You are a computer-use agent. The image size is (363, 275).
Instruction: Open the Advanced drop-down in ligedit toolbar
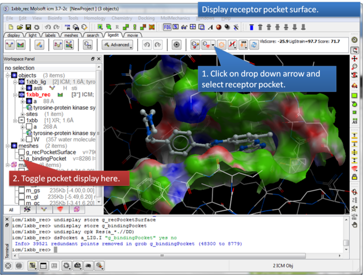point(117,45)
